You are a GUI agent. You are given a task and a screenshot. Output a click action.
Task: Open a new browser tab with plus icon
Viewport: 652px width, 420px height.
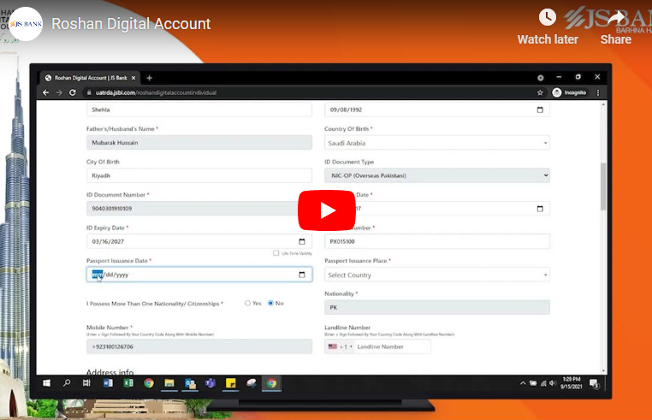tap(149, 78)
